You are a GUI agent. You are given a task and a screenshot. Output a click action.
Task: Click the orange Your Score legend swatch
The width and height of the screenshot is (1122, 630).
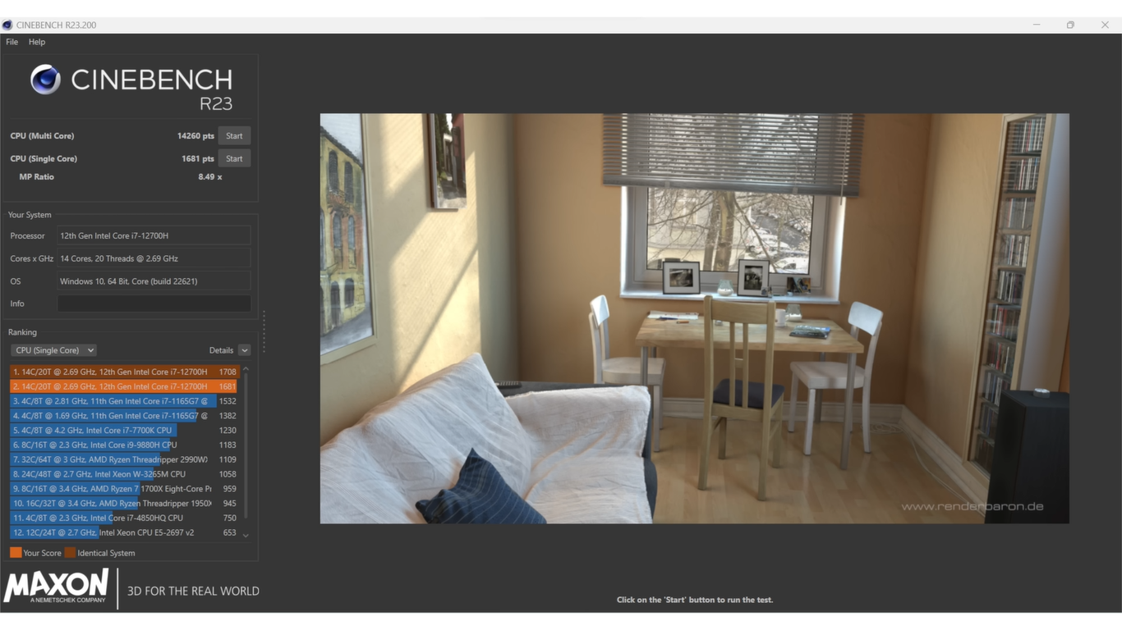pos(16,553)
